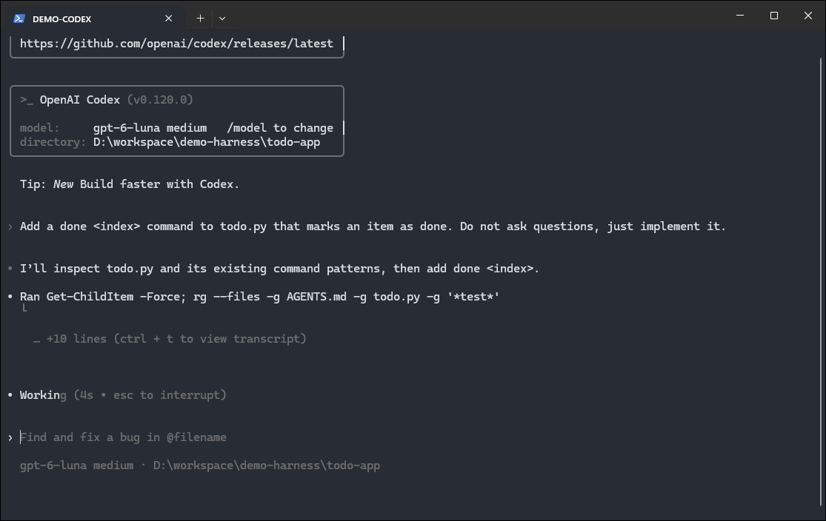Open the new tab profile dropdown

pyautogui.click(x=222, y=19)
